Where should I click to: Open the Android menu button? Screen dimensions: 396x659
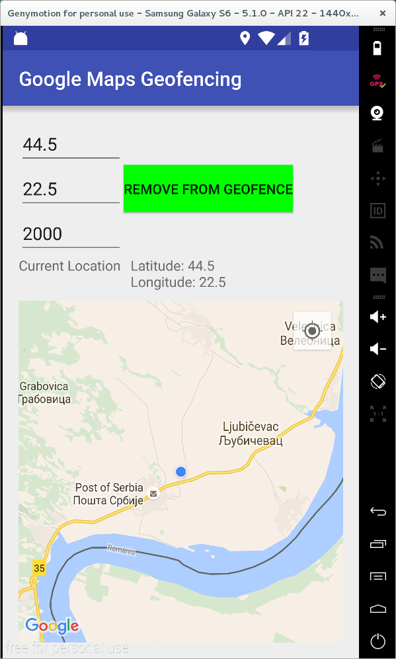[x=377, y=576]
